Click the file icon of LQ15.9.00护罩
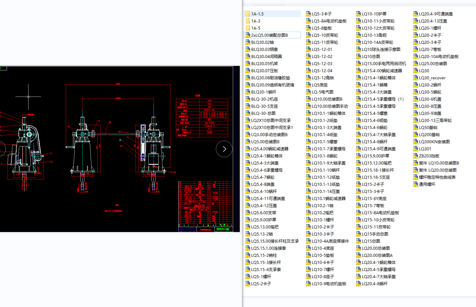The image size is (476, 307). coord(359,156)
